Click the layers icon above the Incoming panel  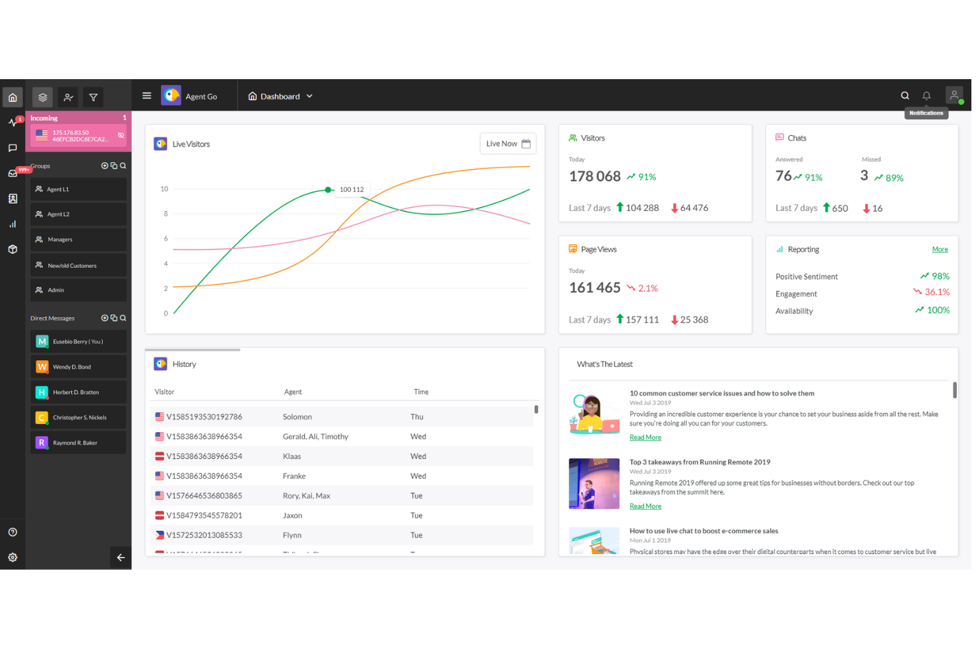pos(42,97)
